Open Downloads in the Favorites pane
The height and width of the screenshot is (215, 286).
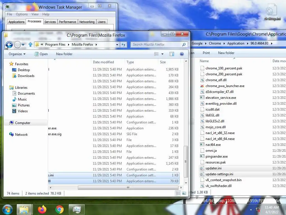23,76
